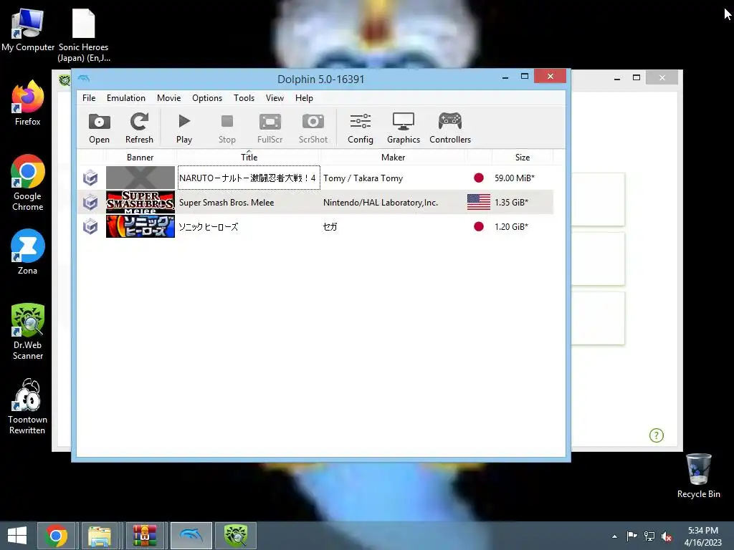Click the Windows Start button

point(17,536)
